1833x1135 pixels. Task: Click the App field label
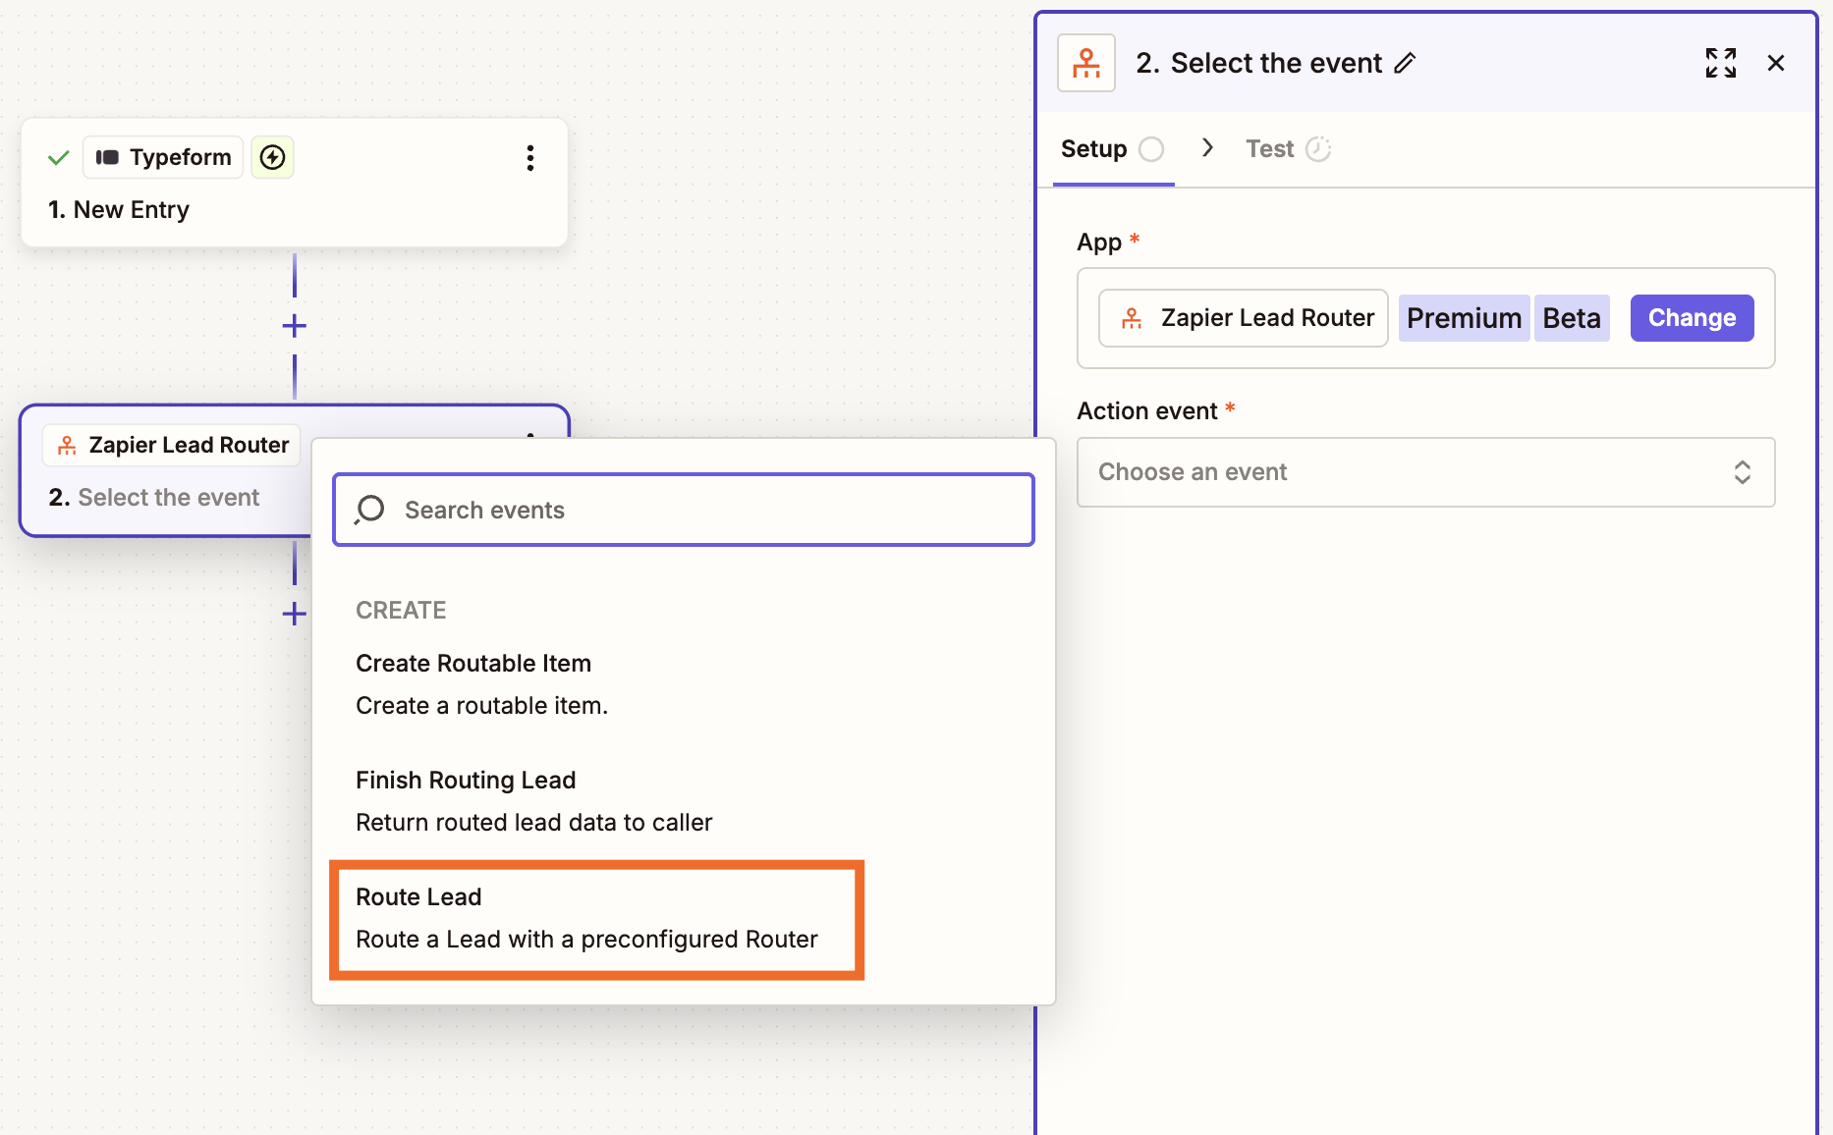coord(1099,243)
